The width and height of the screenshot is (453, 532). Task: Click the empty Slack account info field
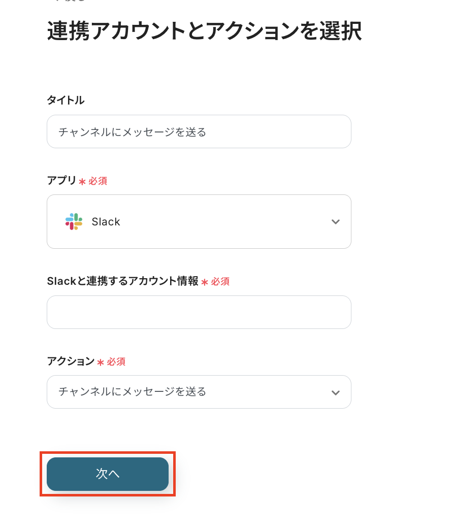coord(199,312)
